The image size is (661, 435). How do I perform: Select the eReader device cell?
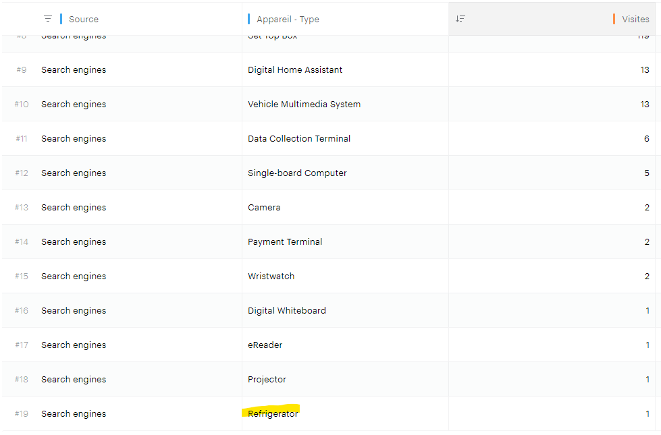265,345
